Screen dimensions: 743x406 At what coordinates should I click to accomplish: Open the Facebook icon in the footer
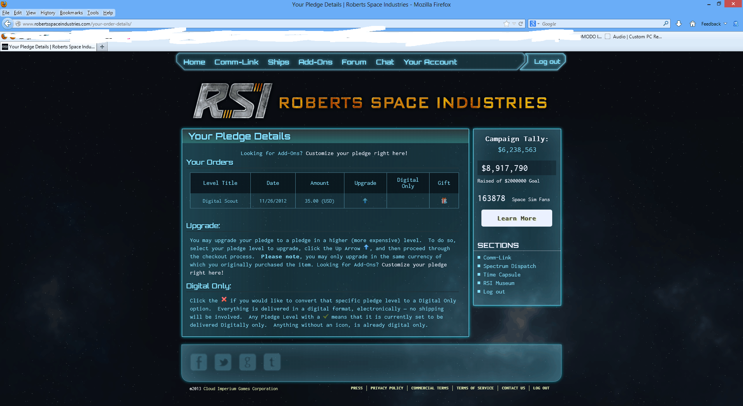coord(199,362)
